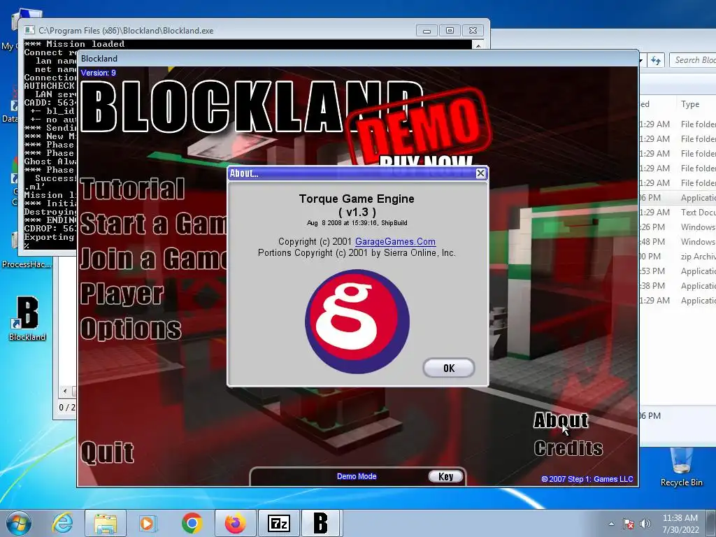Quit Blockland from the main menu
The image size is (716, 537).
pyautogui.click(x=107, y=452)
